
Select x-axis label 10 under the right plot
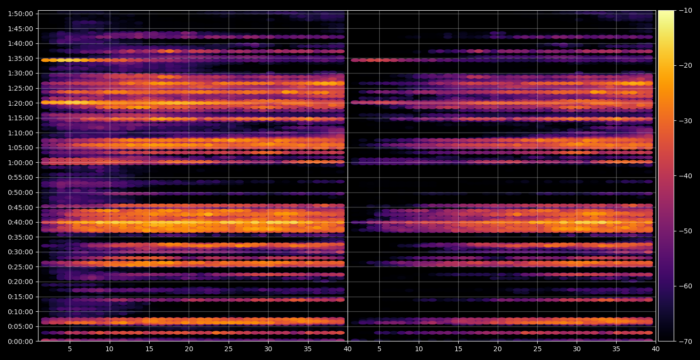(x=418, y=349)
